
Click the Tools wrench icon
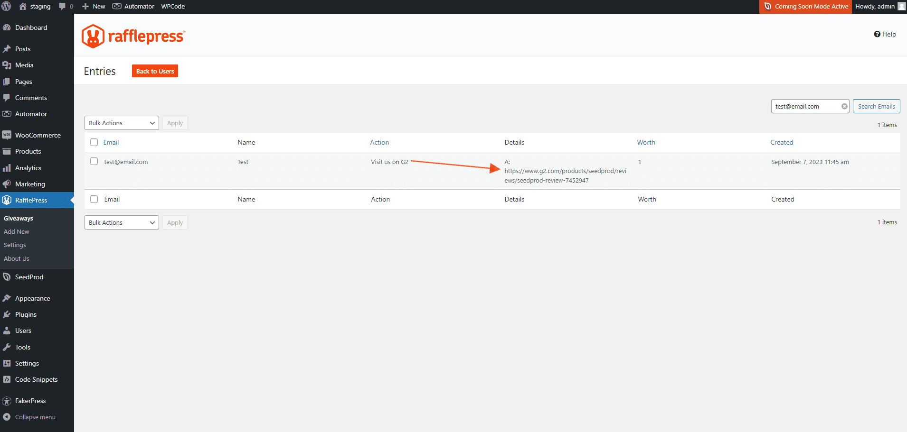(x=7, y=347)
